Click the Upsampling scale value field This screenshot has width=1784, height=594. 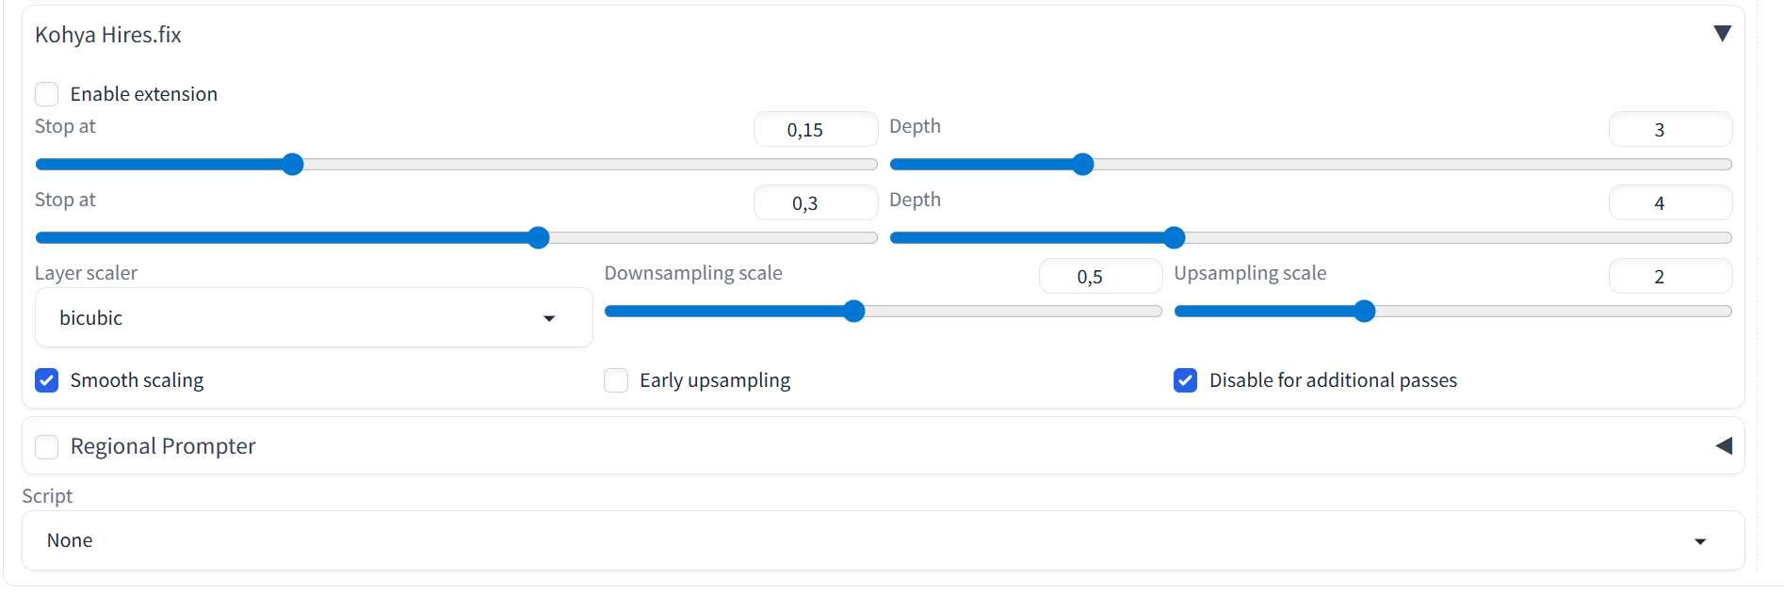point(1669,277)
